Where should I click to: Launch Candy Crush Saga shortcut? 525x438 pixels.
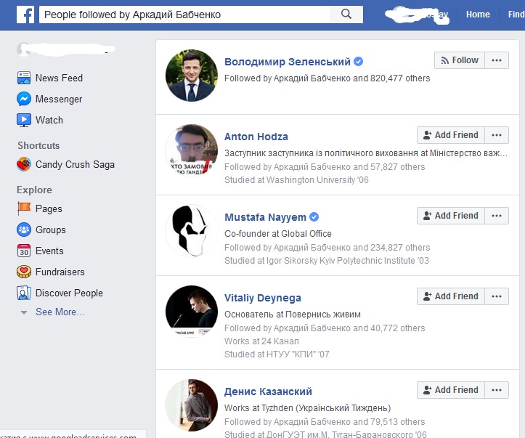click(74, 164)
